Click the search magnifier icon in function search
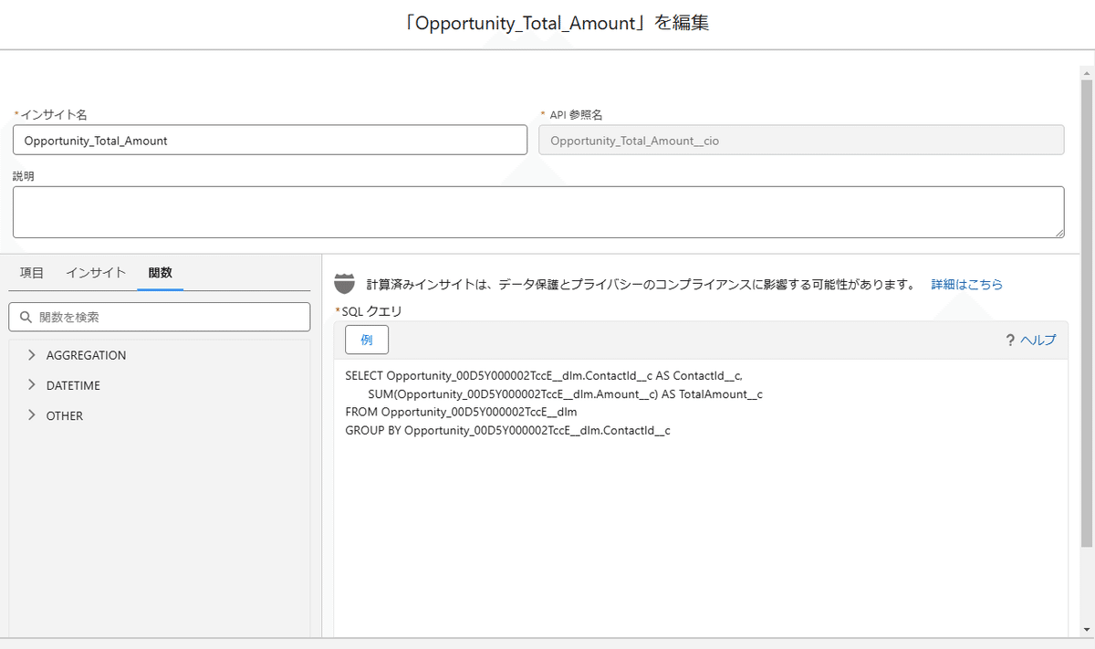The width and height of the screenshot is (1095, 649). tap(25, 318)
